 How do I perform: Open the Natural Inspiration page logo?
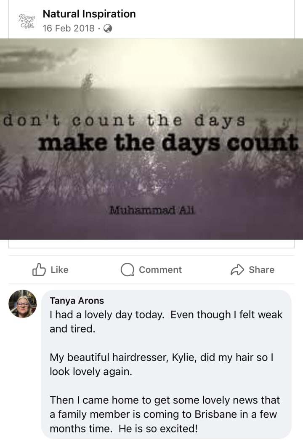click(x=27, y=21)
